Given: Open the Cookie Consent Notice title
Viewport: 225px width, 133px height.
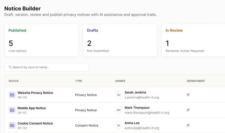Looking at the screenshot, I should click(35, 123).
